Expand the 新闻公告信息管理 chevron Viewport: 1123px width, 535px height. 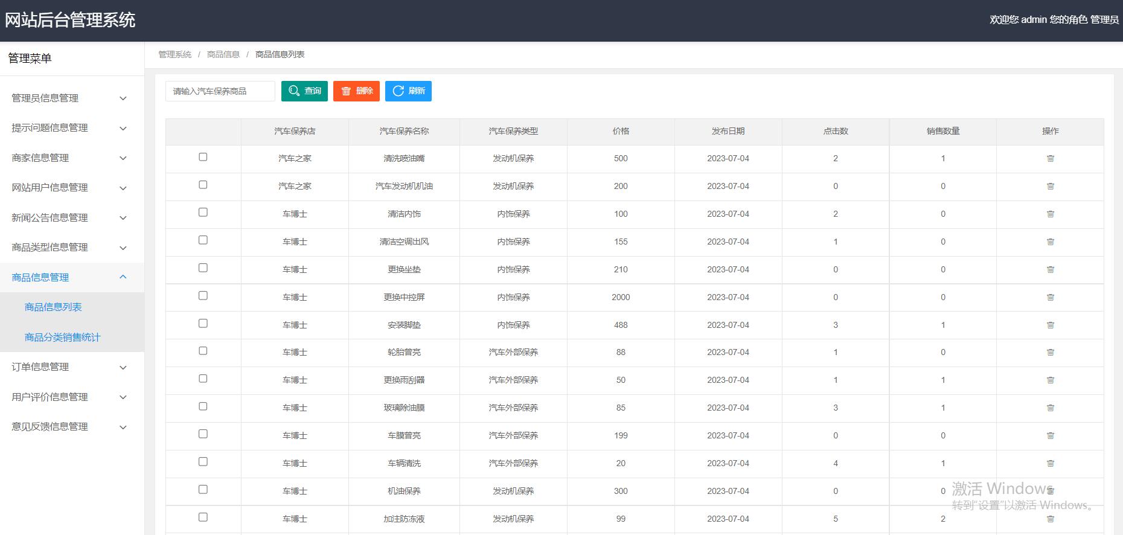click(123, 218)
